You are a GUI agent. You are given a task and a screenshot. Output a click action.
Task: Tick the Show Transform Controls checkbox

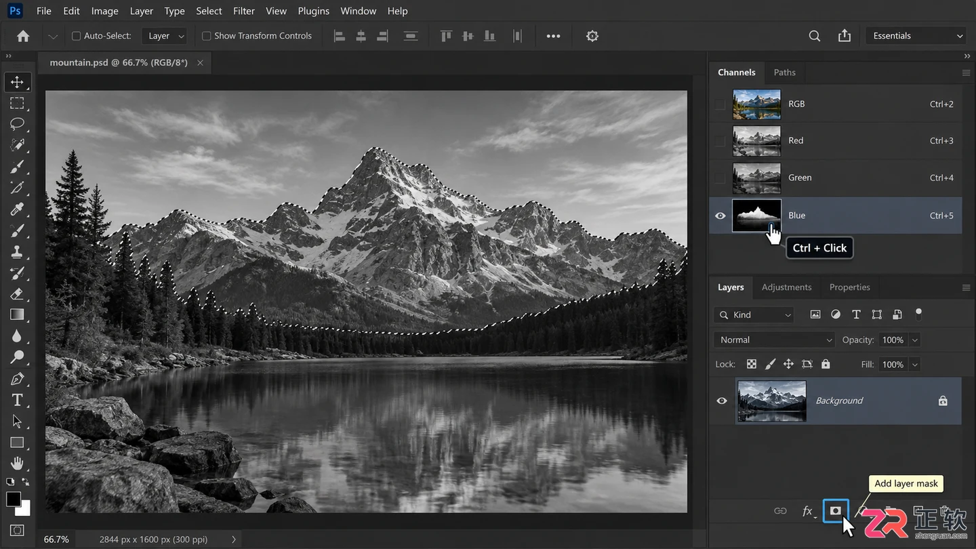click(x=207, y=36)
